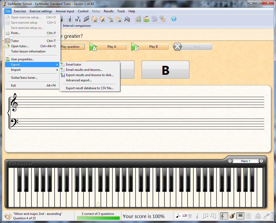This screenshot has width=276, height=223.
Task: Open the Help menu
Action: 132,11
